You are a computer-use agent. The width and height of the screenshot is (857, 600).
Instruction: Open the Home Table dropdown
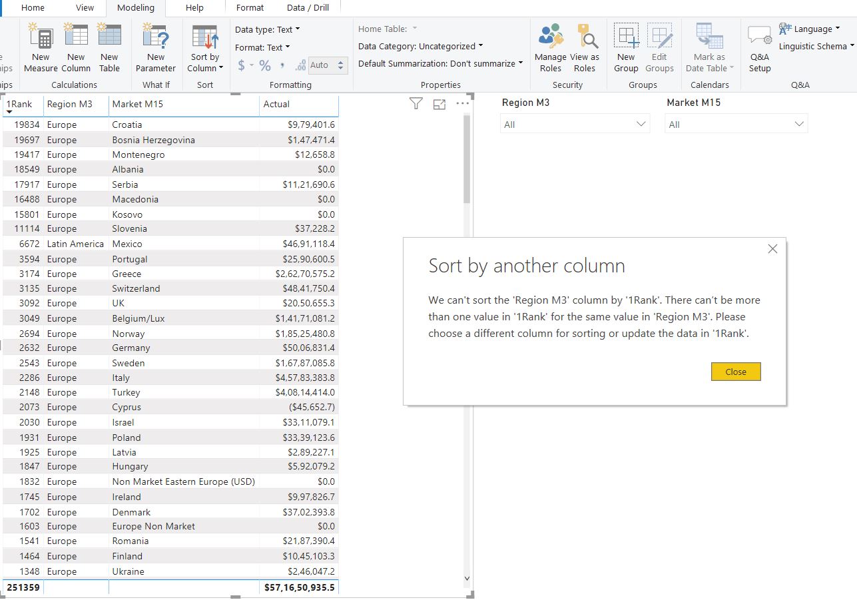[388, 29]
